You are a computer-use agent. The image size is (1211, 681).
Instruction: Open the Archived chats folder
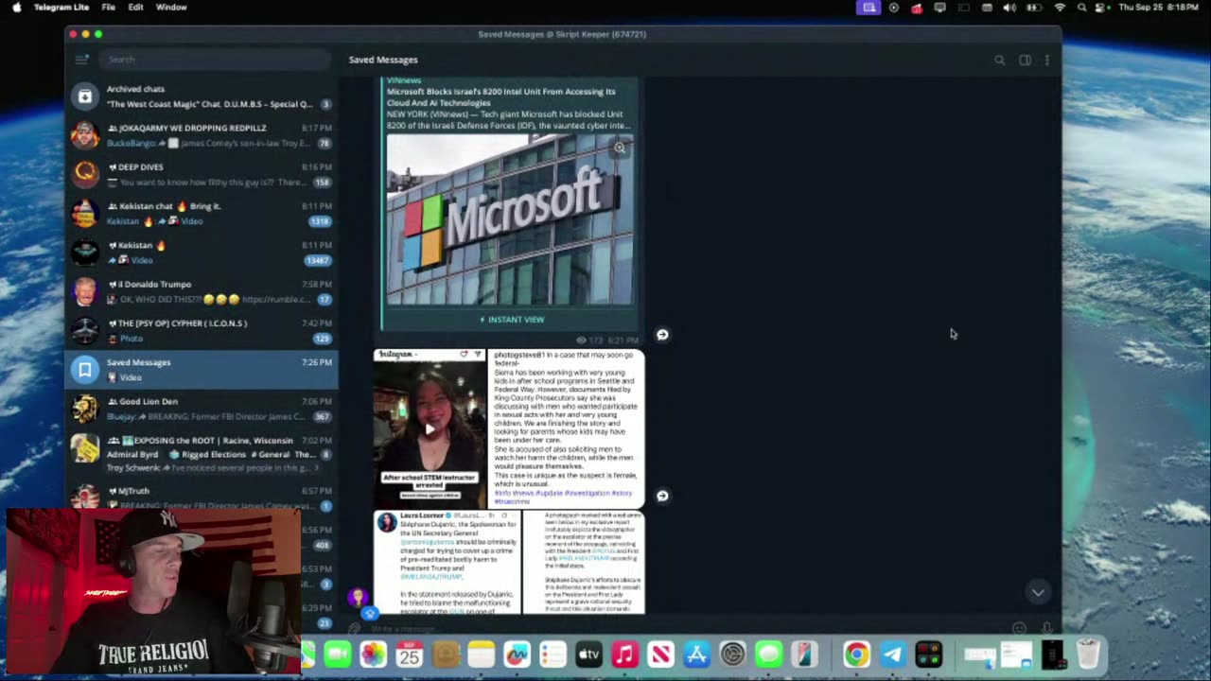[201, 96]
